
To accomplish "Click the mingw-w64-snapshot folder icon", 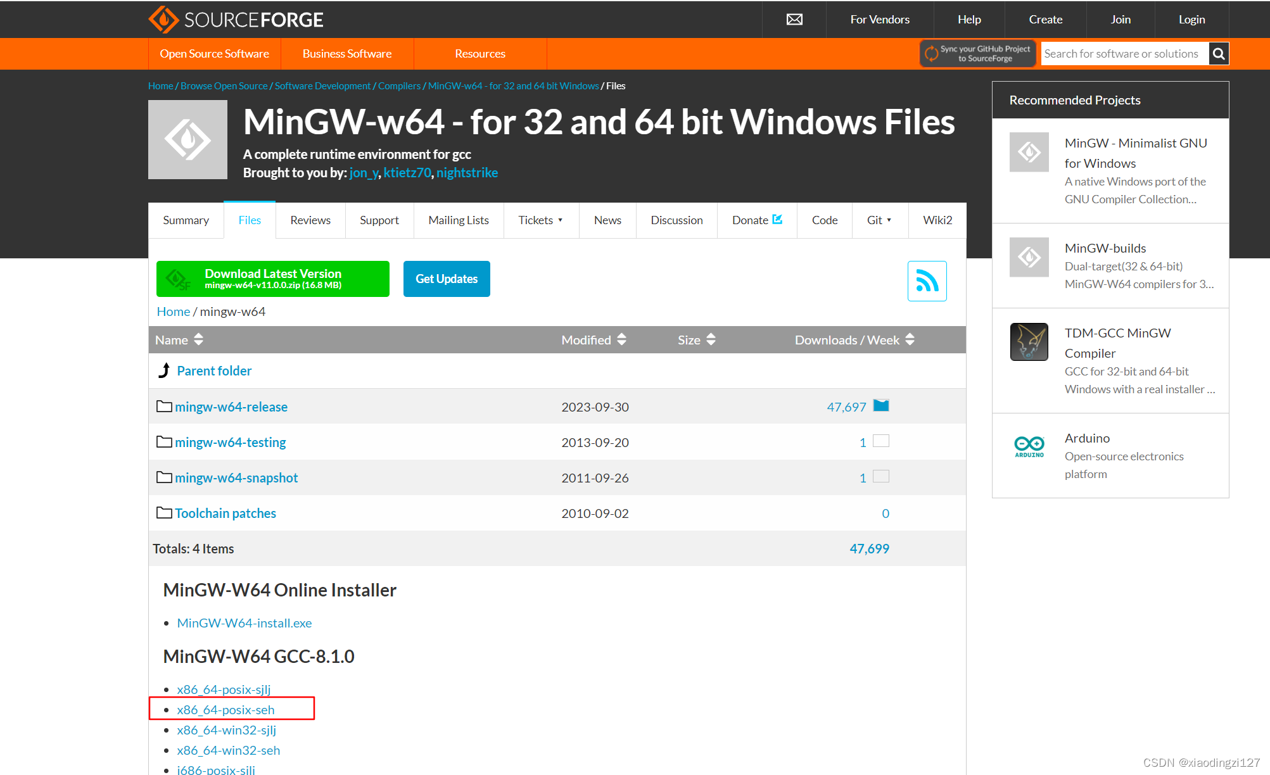I will 164,477.
